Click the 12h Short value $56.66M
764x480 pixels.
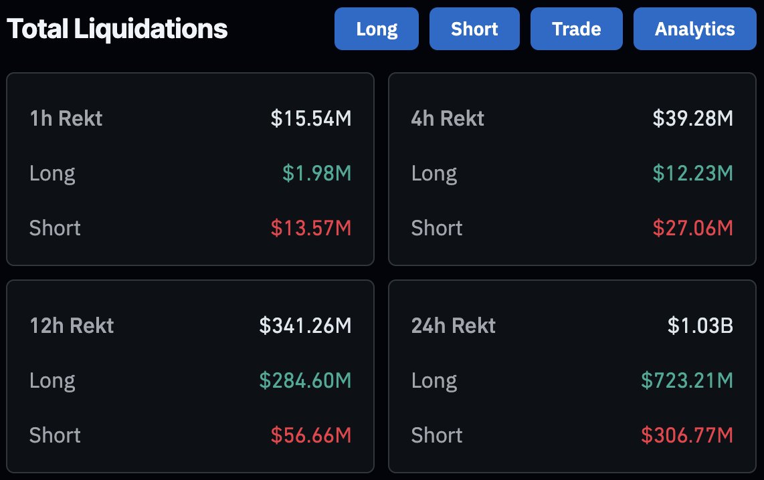tap(311, 435)
